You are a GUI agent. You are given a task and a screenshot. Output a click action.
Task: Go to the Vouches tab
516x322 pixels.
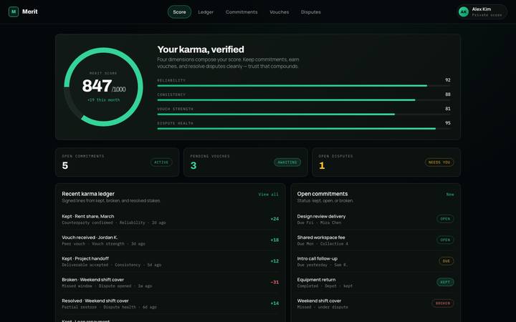pyautogui.click(x=279, y=12)
